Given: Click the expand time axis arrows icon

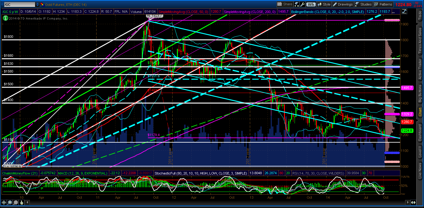Looking at the screenshot, I should pos(413,202).
